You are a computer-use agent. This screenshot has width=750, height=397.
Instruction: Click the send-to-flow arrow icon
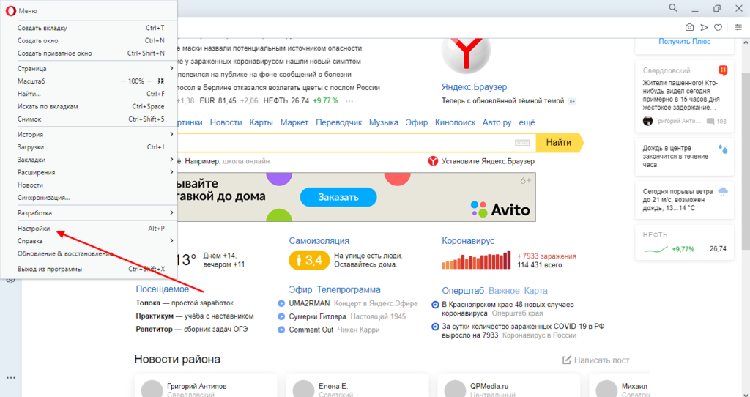tap(704, 28)
